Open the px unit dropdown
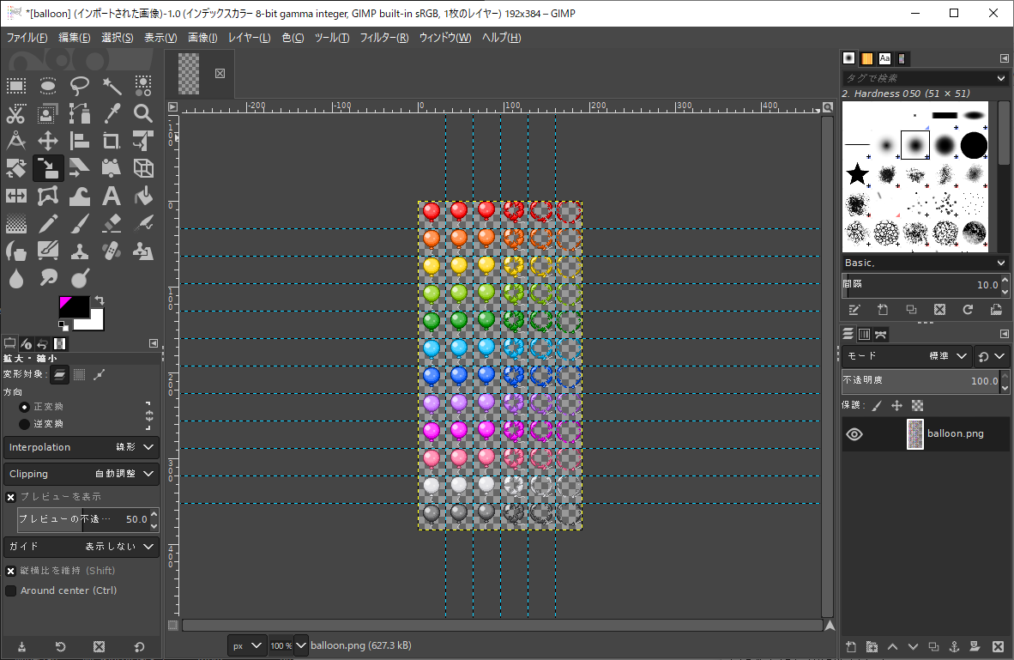Screen dimensions: 1014x660 (246, 645)
